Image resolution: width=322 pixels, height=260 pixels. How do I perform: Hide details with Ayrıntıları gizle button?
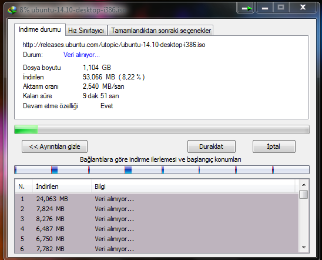(x=55, y=146)
